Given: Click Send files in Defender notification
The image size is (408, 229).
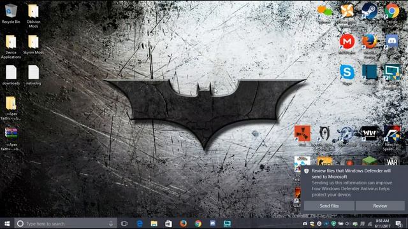Looking at the screenshot, I should coord(329,206).
